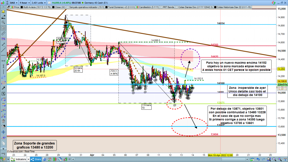Toggle Senyals operativa indicador checkbox
This screenshot has width=288, height=162.
(x=67, y=7)
